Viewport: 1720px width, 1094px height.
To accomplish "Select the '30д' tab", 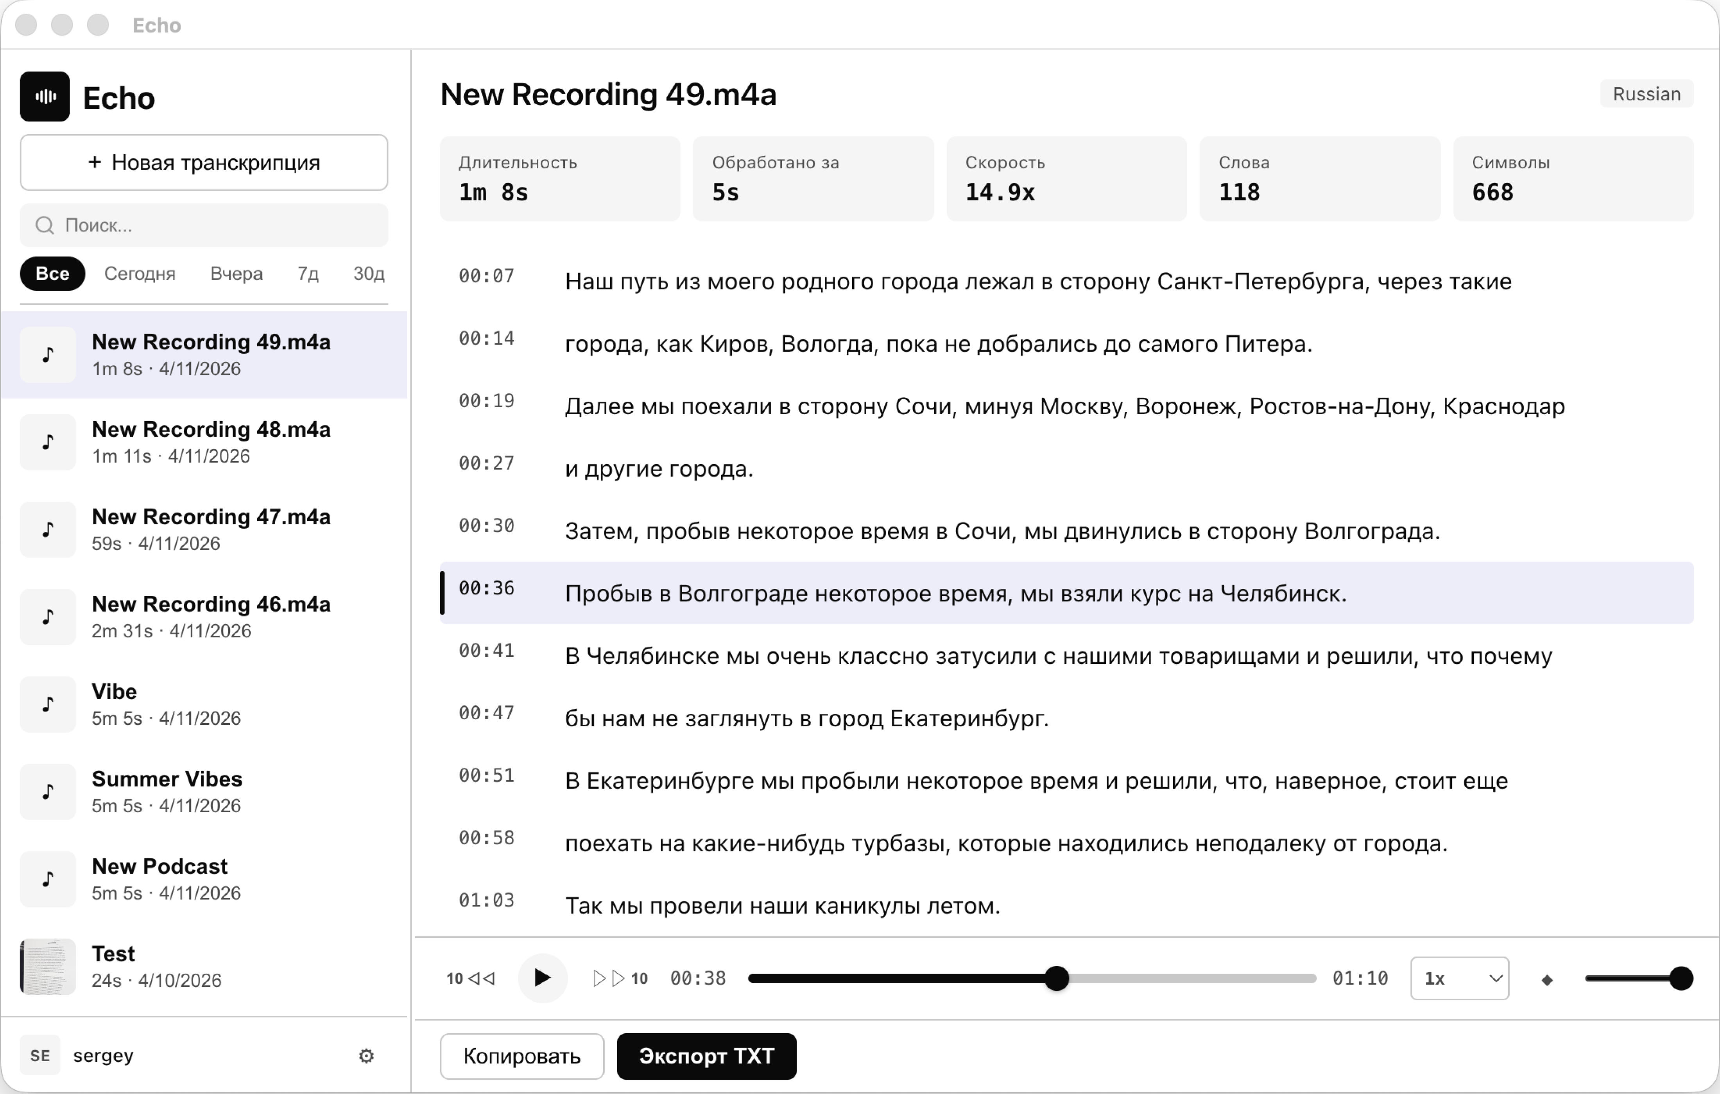I will point(368,273).
